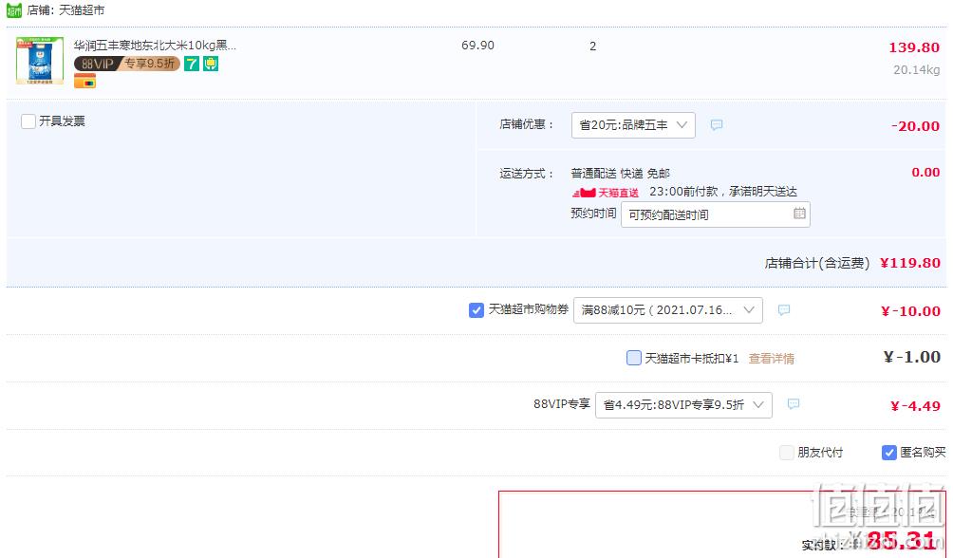The height and width of the screenshot is (558, 953).
Task: Open the 查看详情 link
Action: point(772,359)
